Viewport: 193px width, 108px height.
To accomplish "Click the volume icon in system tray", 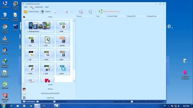I will point(179,106).
